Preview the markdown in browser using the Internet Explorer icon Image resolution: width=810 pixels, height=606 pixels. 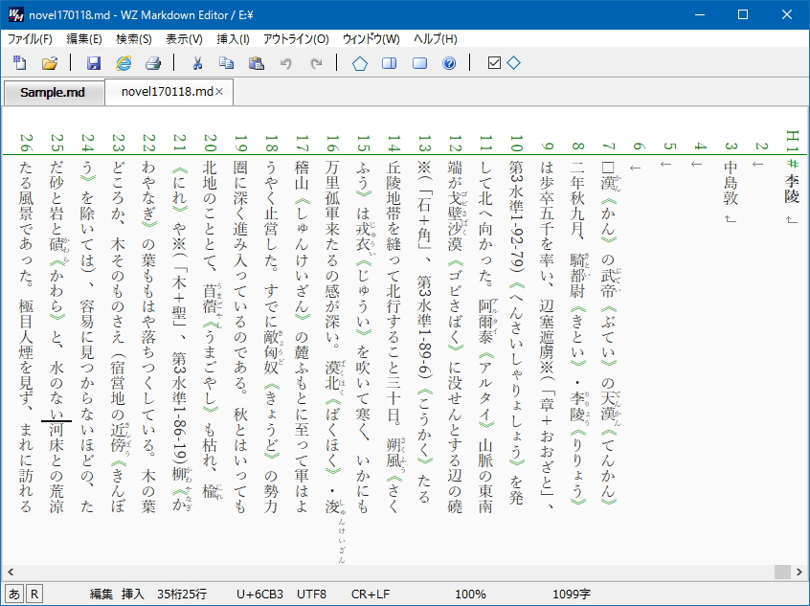point(123,63)
